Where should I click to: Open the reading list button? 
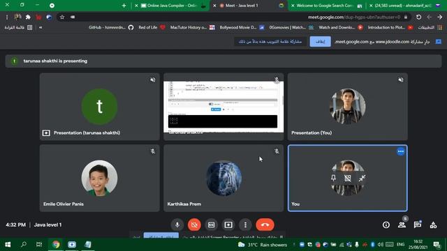pos(18,27)
